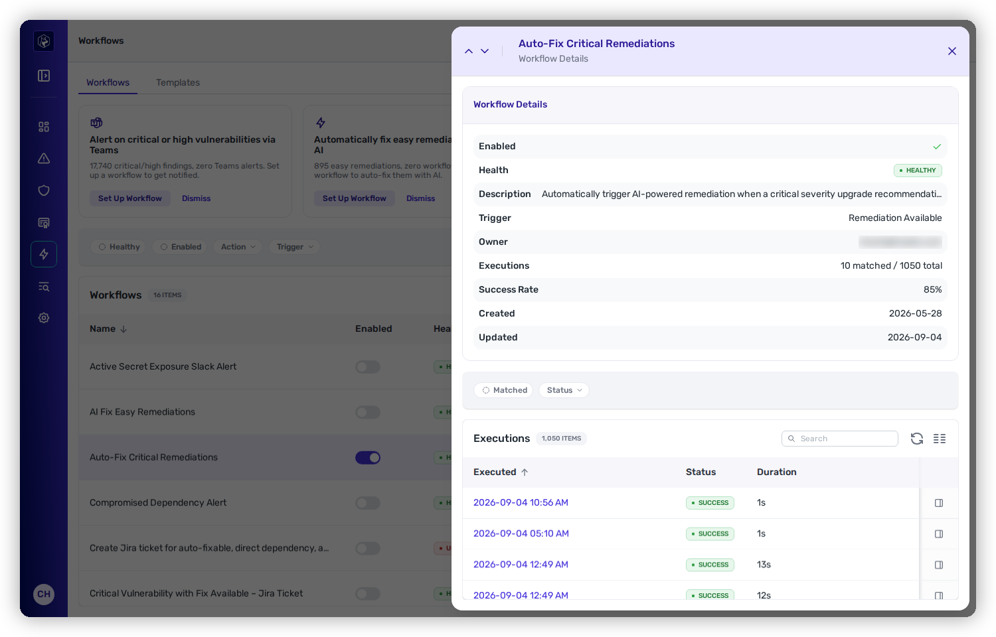
Task: Open the settings gear in sidebar
Action: tap(44, 318)
